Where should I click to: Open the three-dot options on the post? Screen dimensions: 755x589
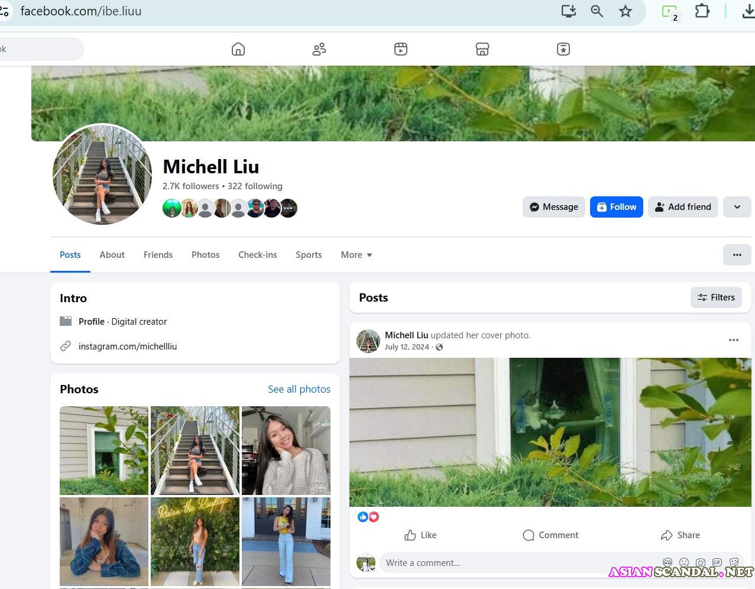(734, 340)
